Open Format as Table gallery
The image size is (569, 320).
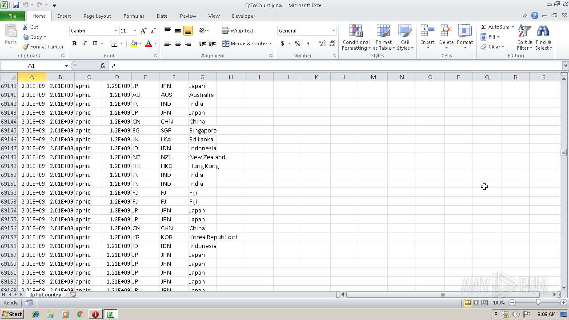[x=384, y=38]
